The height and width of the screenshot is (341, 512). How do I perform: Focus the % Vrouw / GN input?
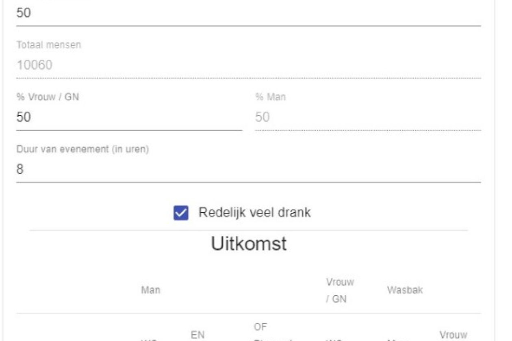129,117
